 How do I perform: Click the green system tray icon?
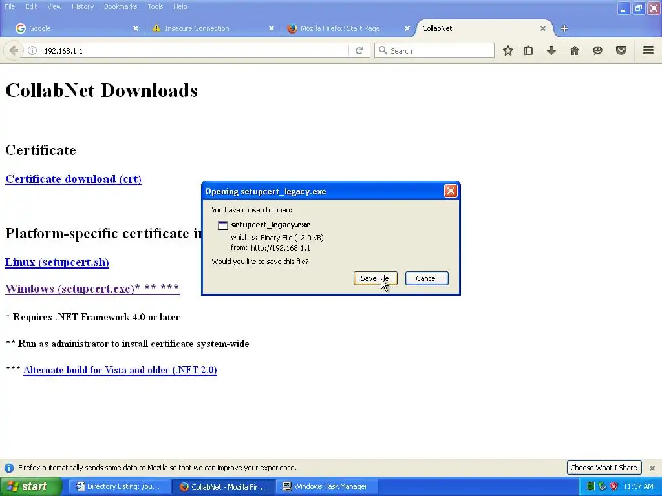coord(591,486)
